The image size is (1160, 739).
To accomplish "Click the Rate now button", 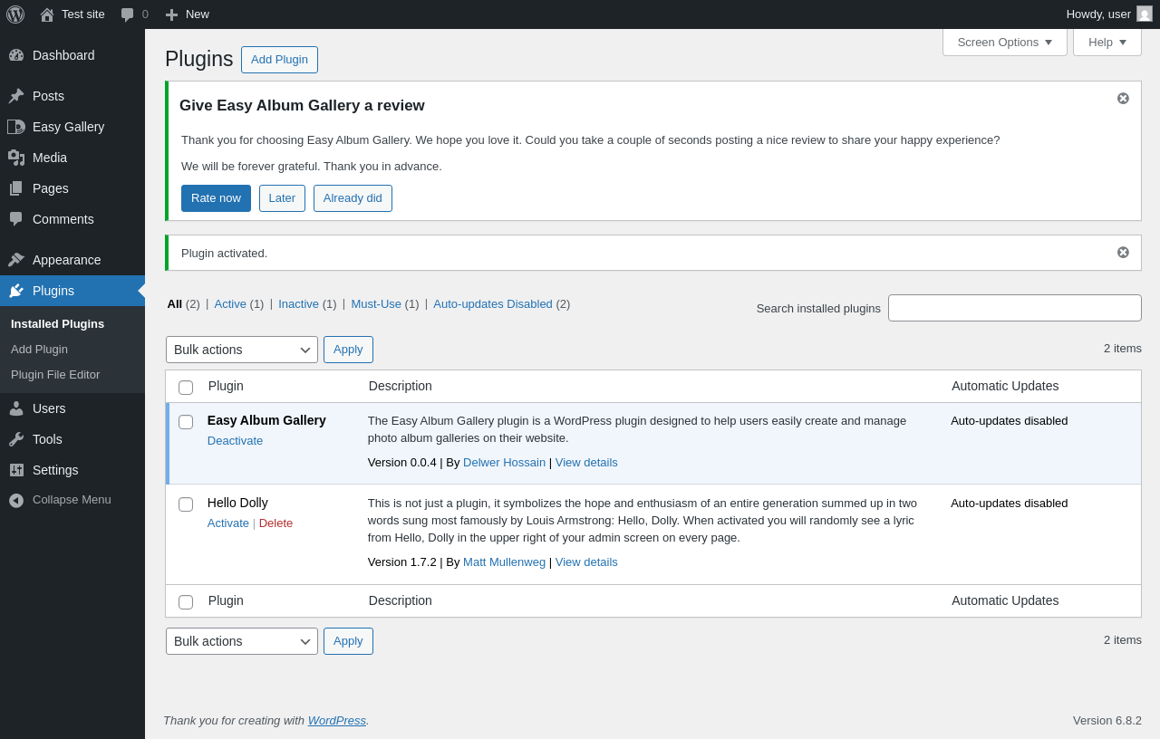I will 216,198.
